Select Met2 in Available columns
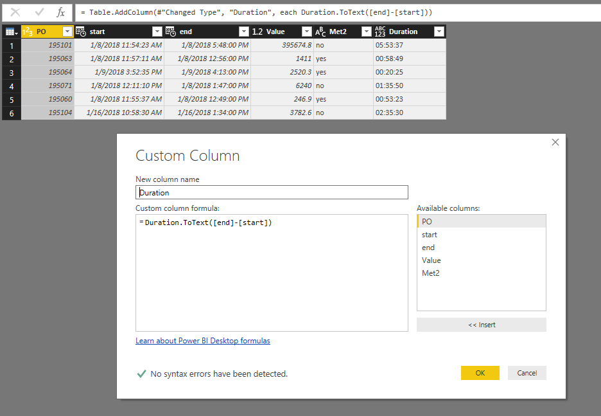The image size is (601, 416). click(x=481, y=273)
